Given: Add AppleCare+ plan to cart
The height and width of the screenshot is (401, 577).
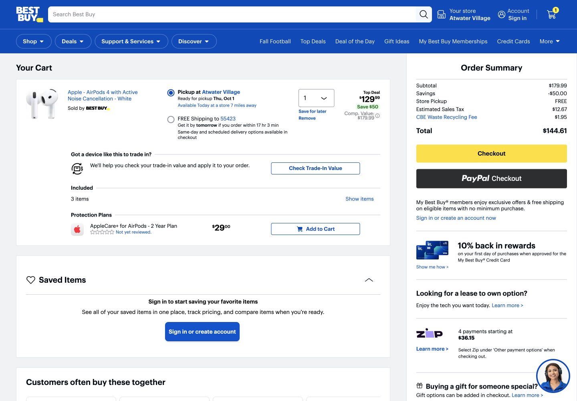Looking at the screenshot, I should click(315, 229).
